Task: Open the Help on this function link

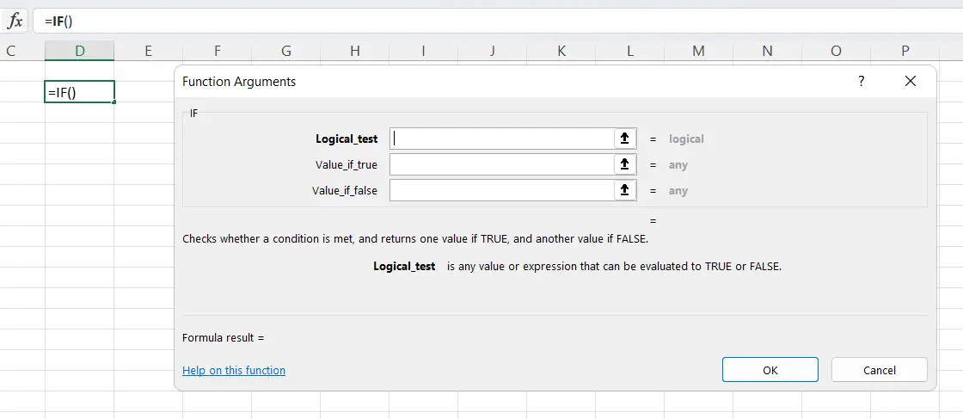Action: point(234,371)
